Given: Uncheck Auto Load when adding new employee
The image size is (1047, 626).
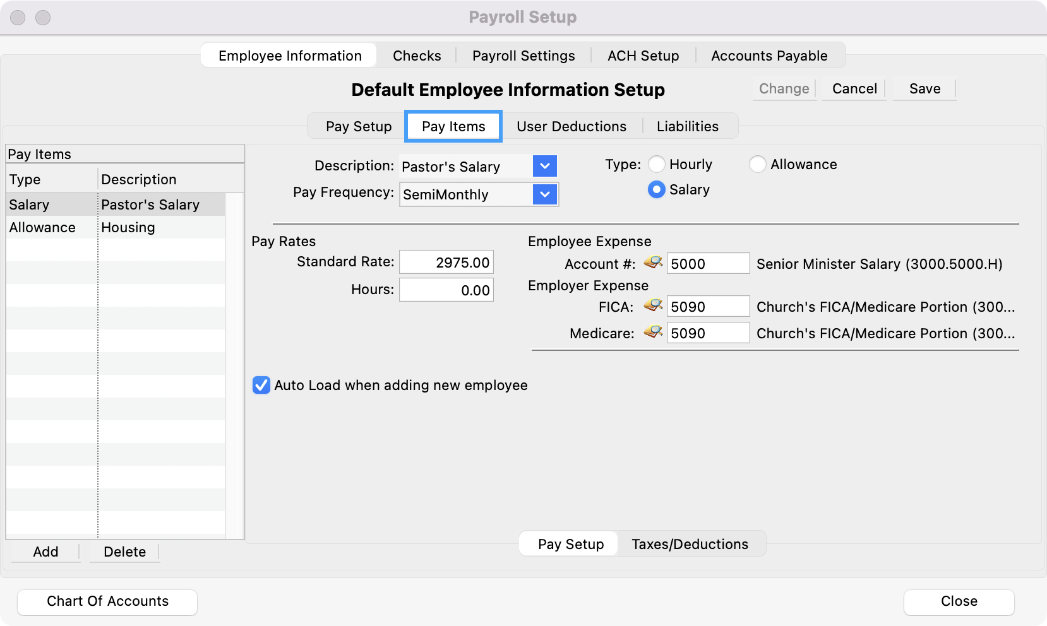Looking at the screenshot, I should click(261, 386).
